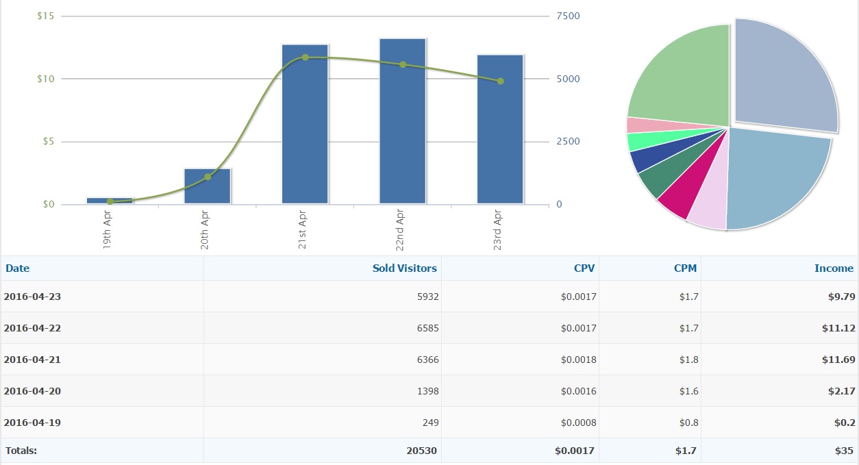Screen dimensions: 859x465
Task: Click sold visitors value 5932
Action: (x=427, y=297)
